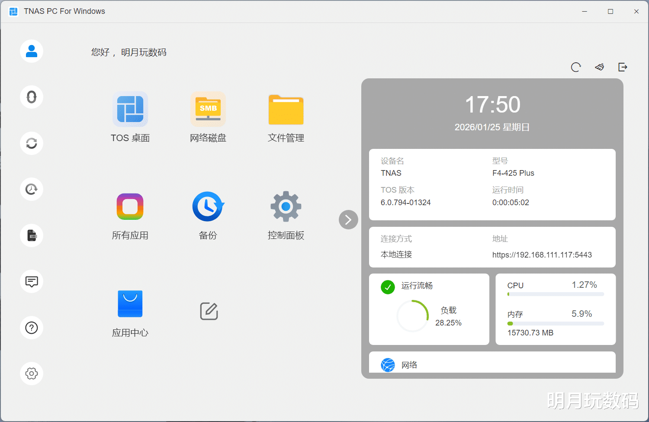This screenshot has width=649, height=422.
Task: Click the TOS 版本 field label
Action: click(x=398, y=190)
